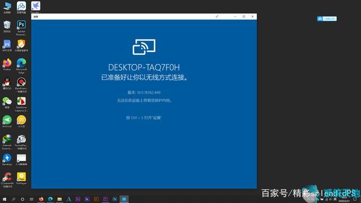This screenshot has height=203, width=361.
Task: Click the full-screen arrows icon in Connect title bar
Action: [x=217, y=16]
